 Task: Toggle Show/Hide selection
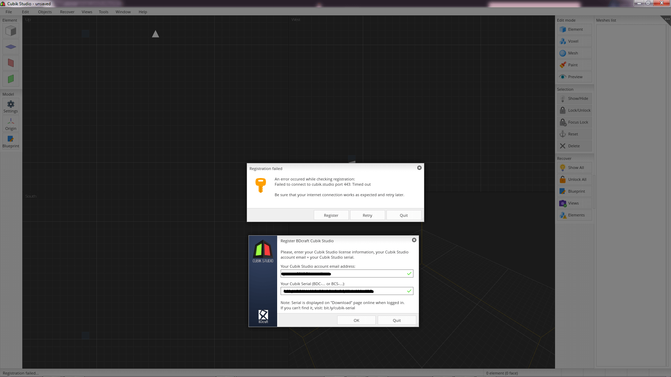click(574, 98)
